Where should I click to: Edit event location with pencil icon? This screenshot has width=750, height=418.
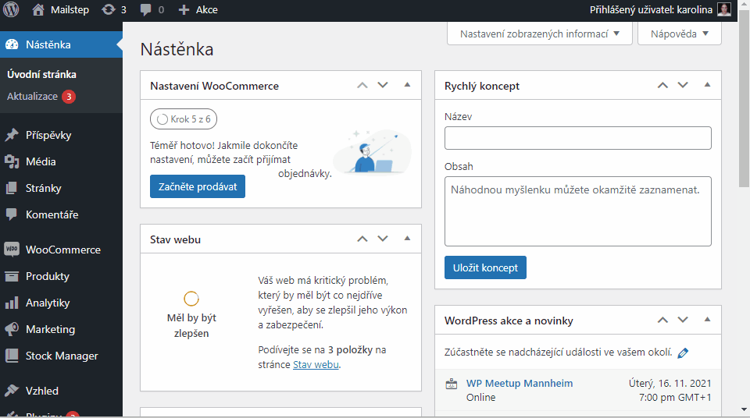tap(683, 353)
